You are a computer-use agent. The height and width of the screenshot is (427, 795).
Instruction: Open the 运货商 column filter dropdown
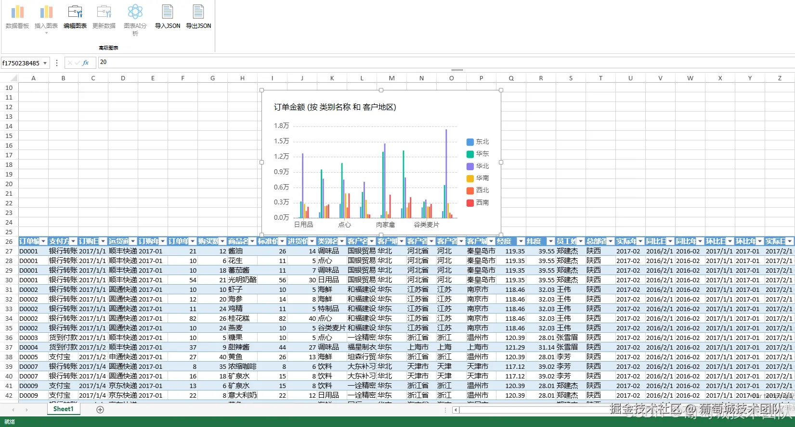click(133, 241)
